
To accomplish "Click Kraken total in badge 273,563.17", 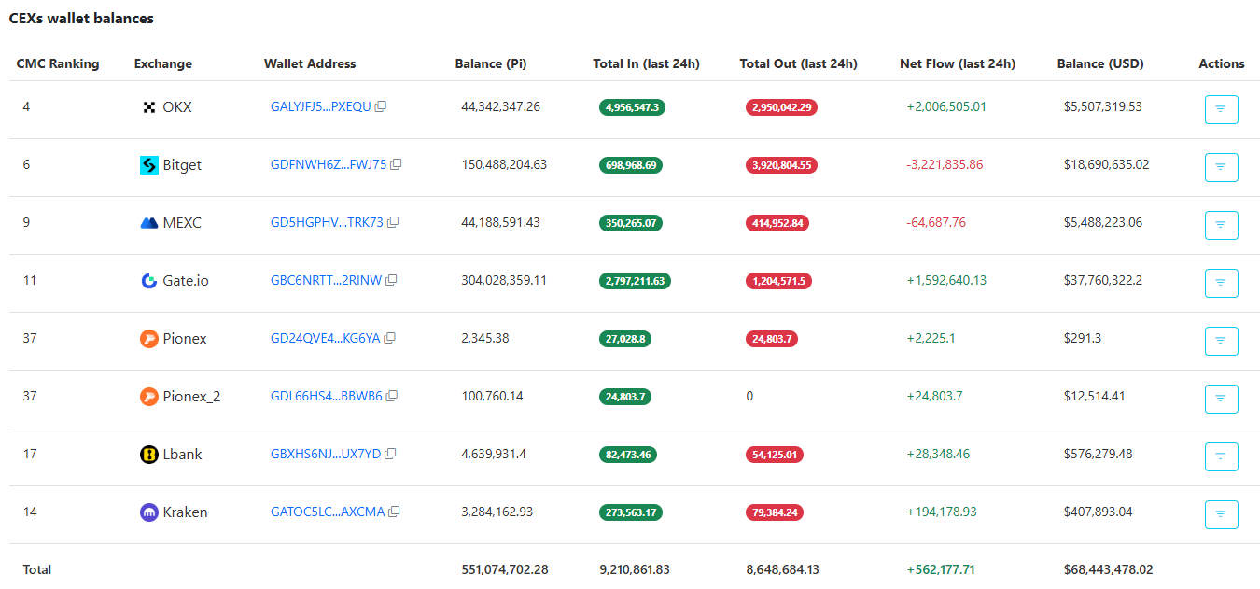I will click(x=631, y=512).
